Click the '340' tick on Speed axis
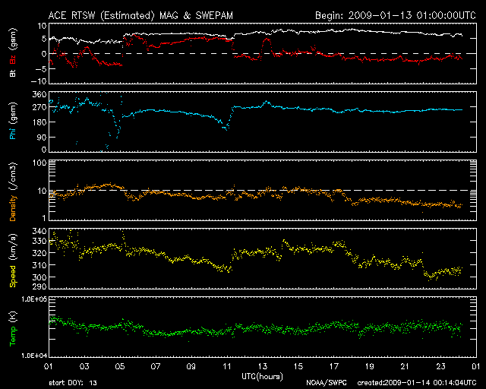This screenshot has width=486, height=389. click(x=39, y=231)
